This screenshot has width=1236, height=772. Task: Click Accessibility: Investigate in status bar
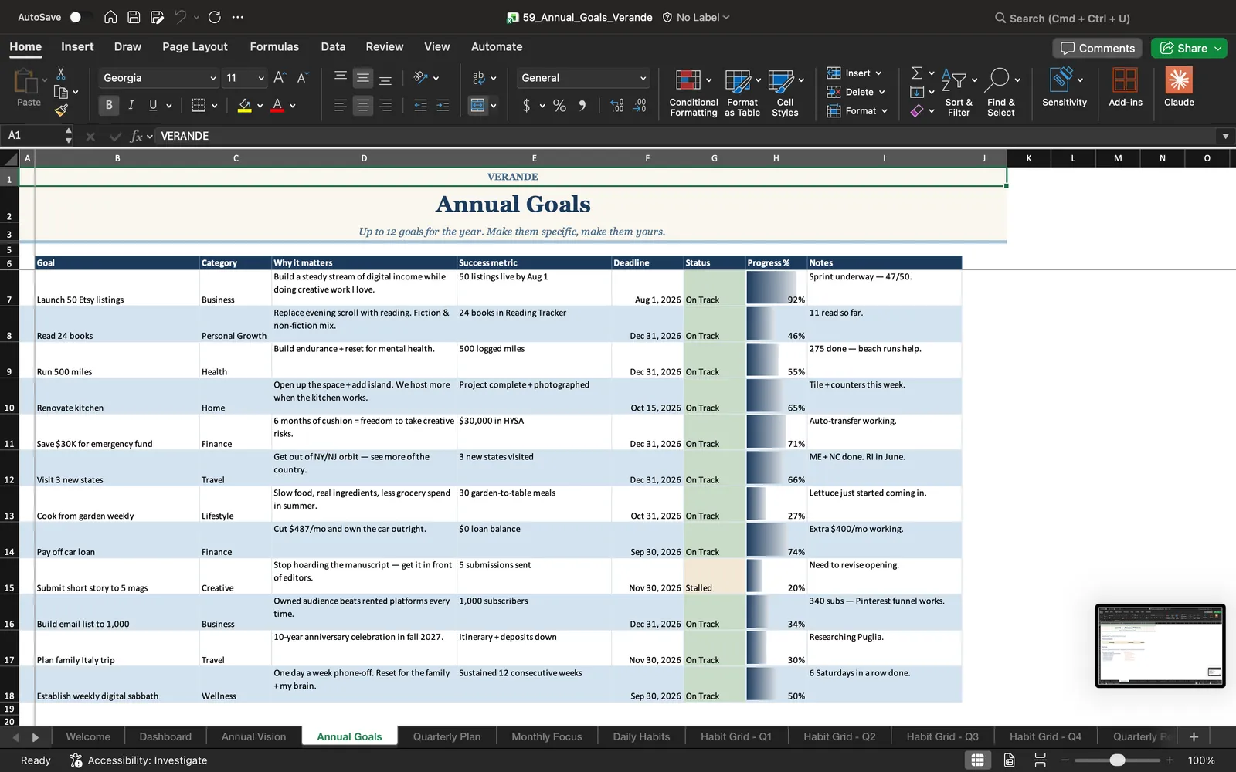point(138,760)
